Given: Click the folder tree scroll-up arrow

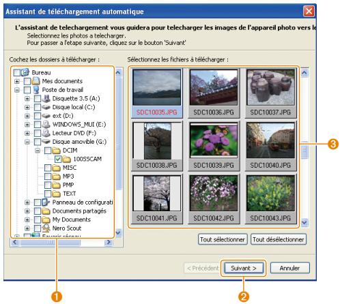Looking at the screenshot, I should pos(118,73).
